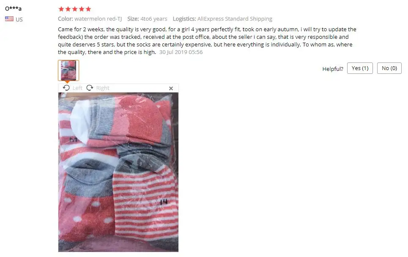This screenshot has width=408, height=257.
Task: Click the 4to6 years size value
Action: point(154,19)
